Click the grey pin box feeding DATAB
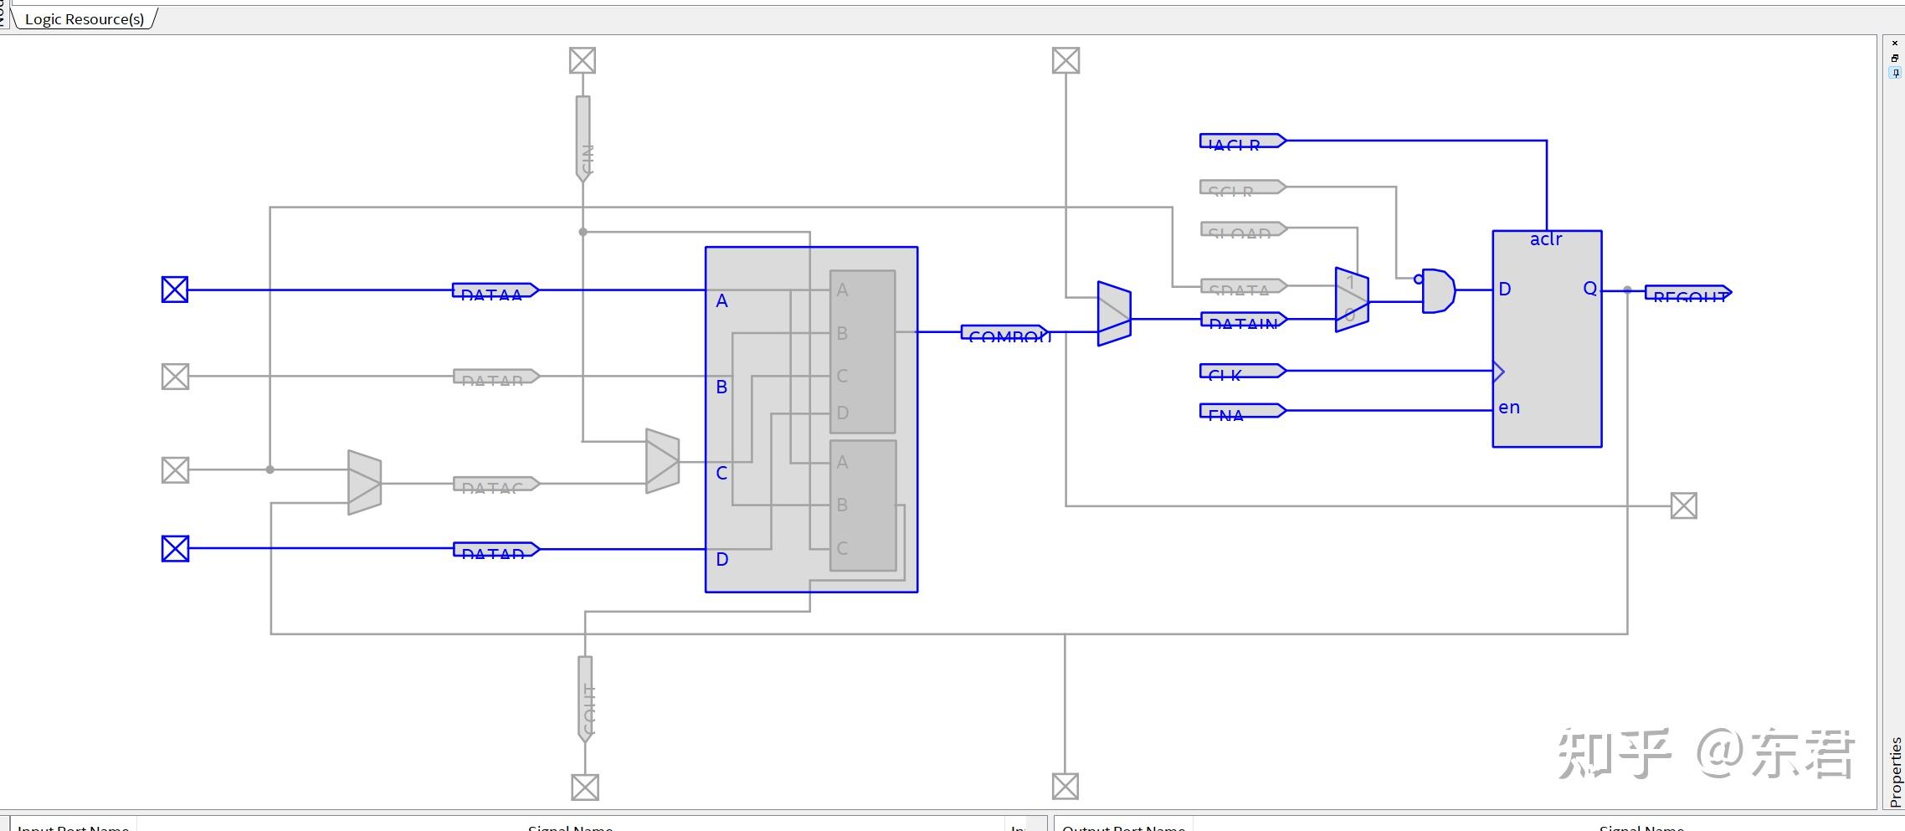1905x831 pixels. [175, 377]
